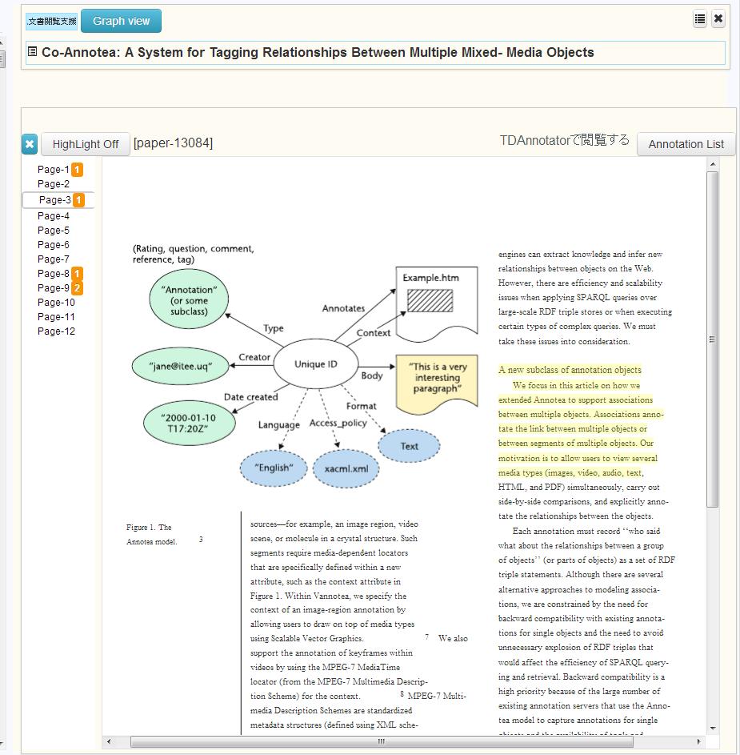Screen dimensions: 740x755
Task: Open the TDAnnotatorで閲覧する link
Action: coord(564,141)
